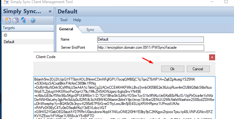Screen dimensions: 234x119
Task: Collapse the Simply Sync sidebar panel
Action: [50, 12]
